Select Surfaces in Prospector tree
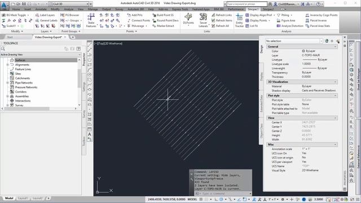The height and width of the screenshot is (203, 361). tap(20, 60)
